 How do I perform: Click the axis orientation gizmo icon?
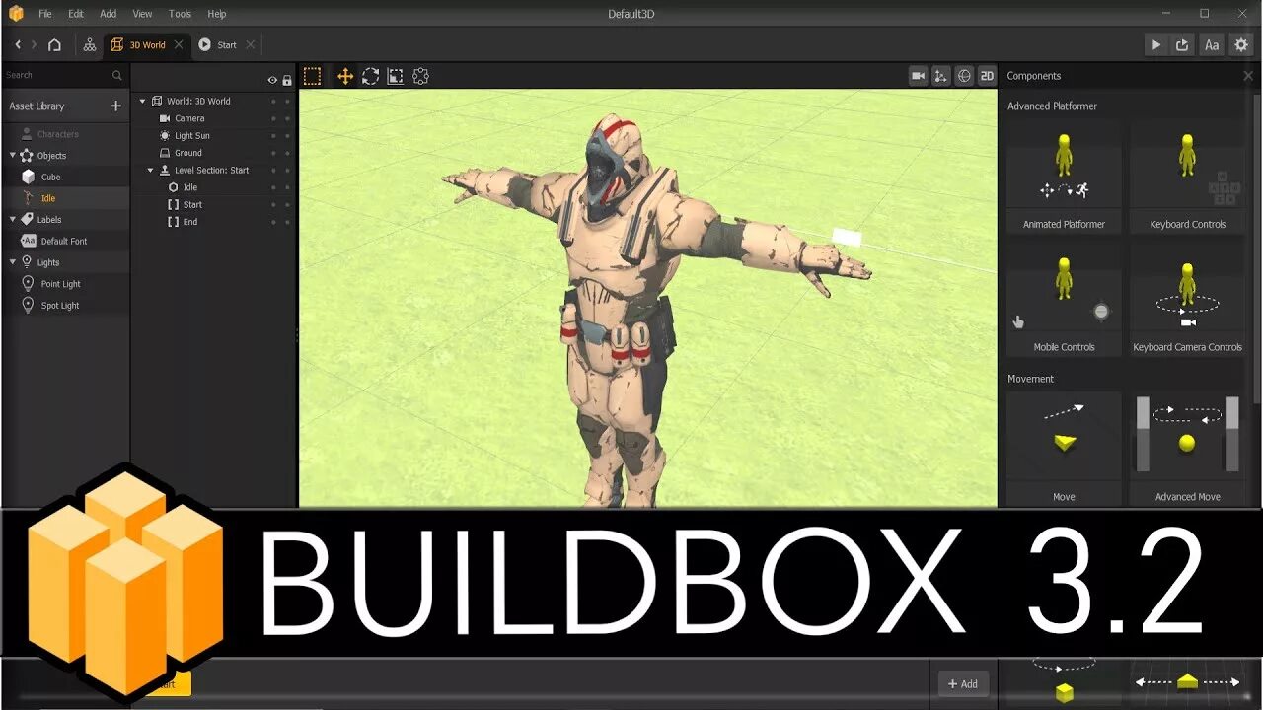point(940,76)
